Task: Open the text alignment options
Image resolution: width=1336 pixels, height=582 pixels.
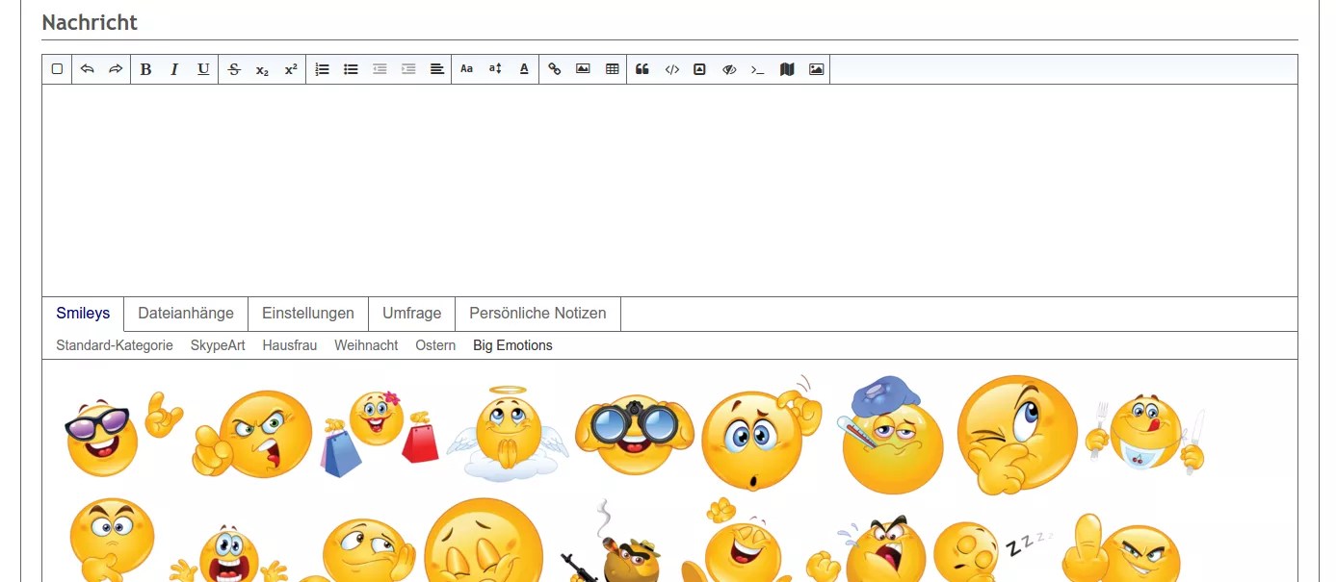Action: click(x=436, y=69)
